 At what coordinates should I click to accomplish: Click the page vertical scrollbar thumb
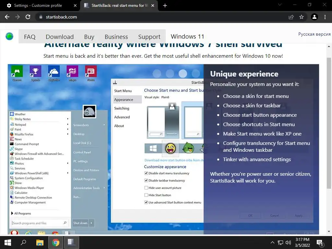pyautogui.click(x=329, y=123)
